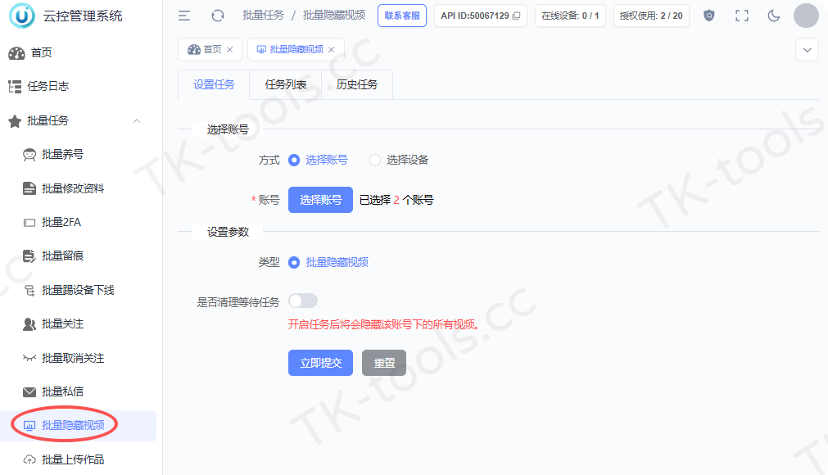Click the 云控管理系统 title text
Image resolution: width=828 pixels, height=475 pixels.
point(83,16)
